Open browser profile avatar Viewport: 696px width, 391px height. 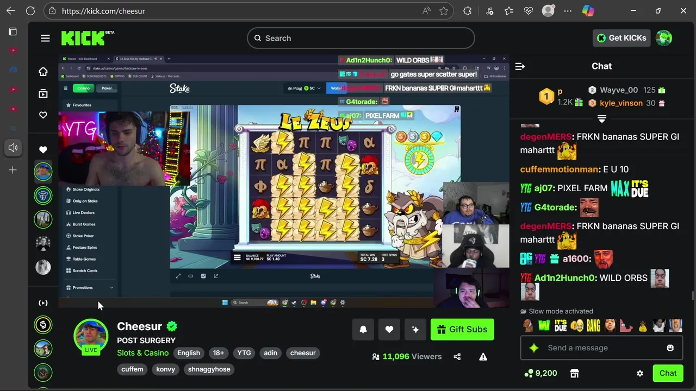(548, 11)
